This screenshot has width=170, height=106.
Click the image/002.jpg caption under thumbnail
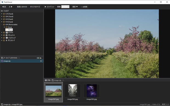(x=73, y=99)
